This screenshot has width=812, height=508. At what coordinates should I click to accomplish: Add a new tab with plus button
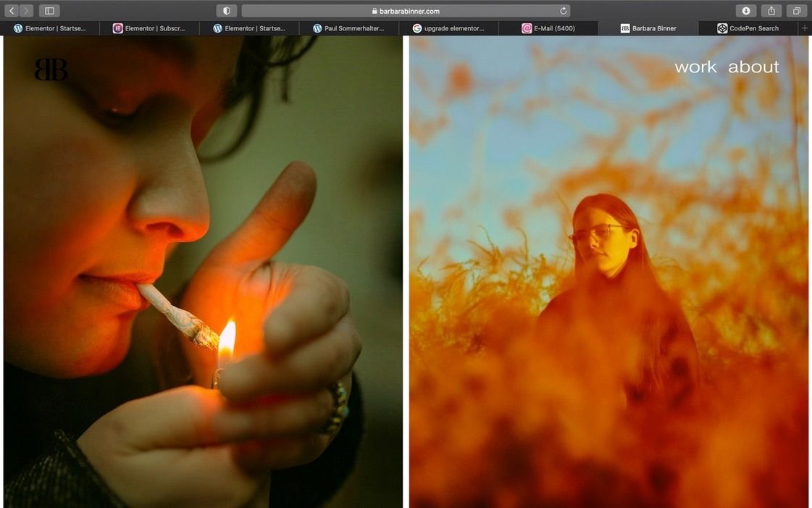(804, 28)
